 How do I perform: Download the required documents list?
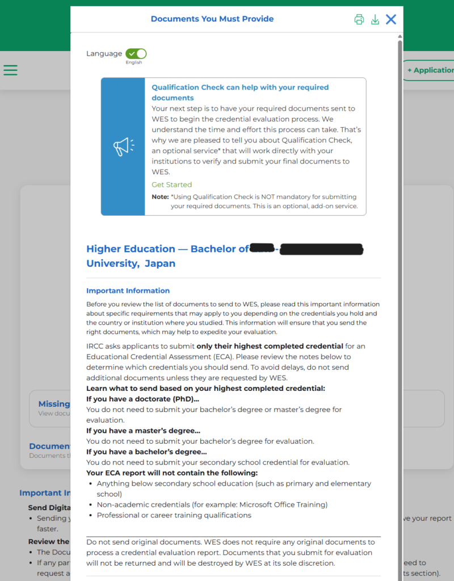(375, 19)
